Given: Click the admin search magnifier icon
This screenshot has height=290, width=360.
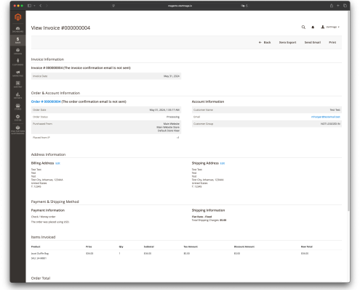Looking at the screenshot, I should click(303, 27).
